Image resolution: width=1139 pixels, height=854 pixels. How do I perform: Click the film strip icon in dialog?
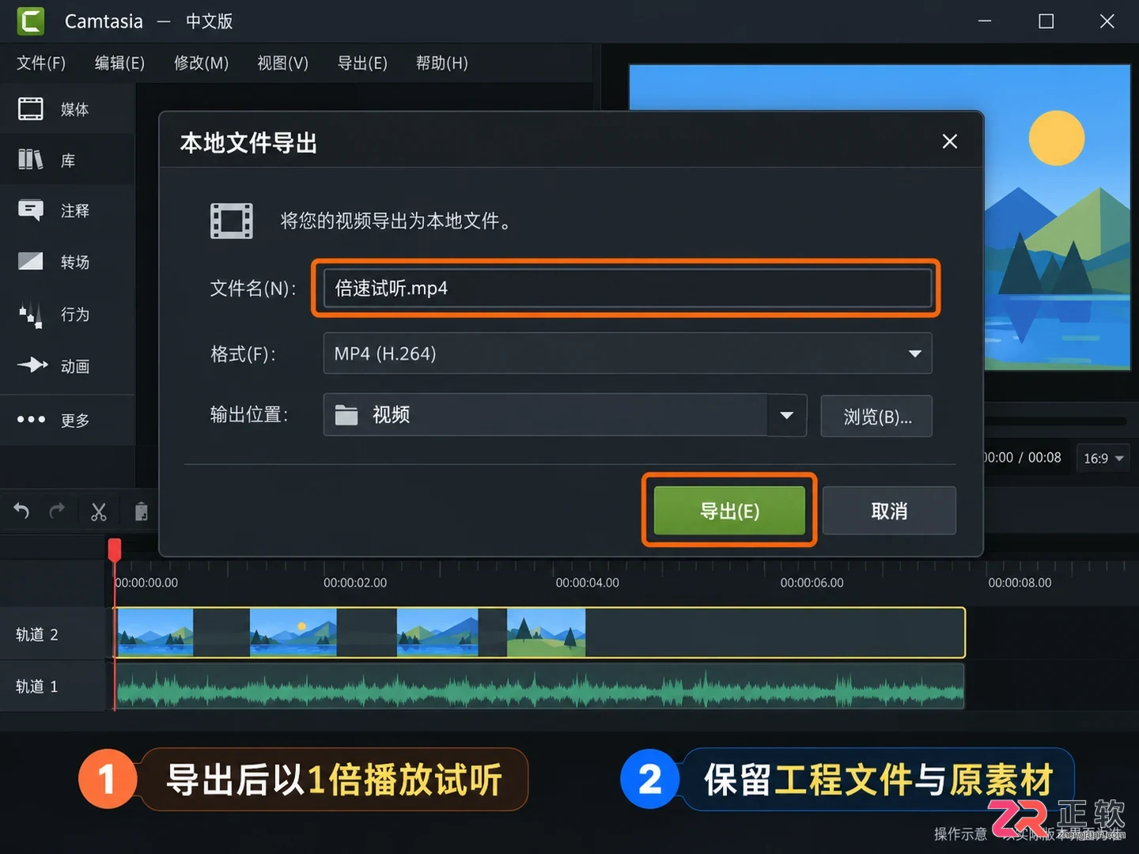click(231, 221)
